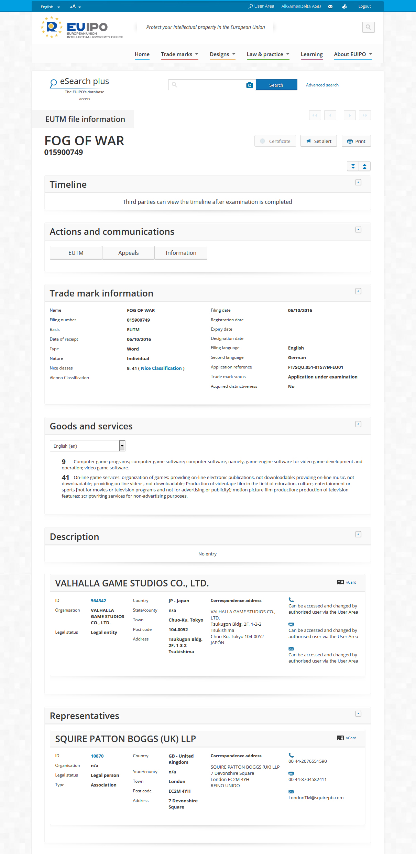Download vCard for Valhalla Game Studios

click(347, 582)
